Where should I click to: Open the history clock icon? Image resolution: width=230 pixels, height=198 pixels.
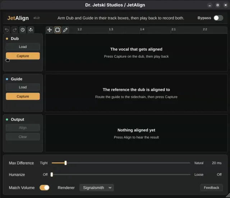(x=23, y=30)
